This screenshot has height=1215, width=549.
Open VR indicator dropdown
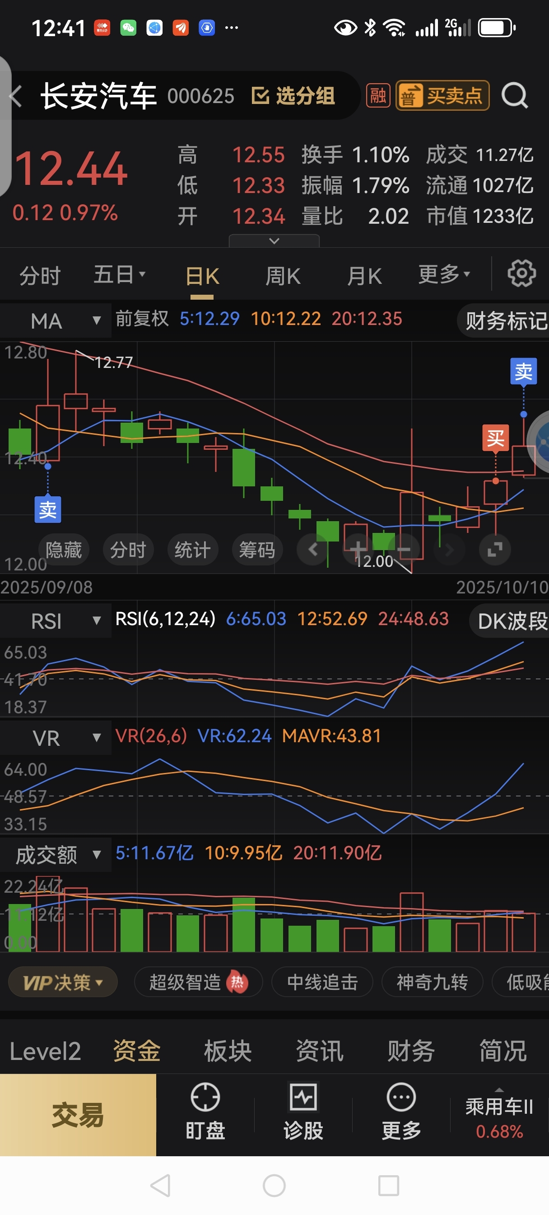[56, 738]
